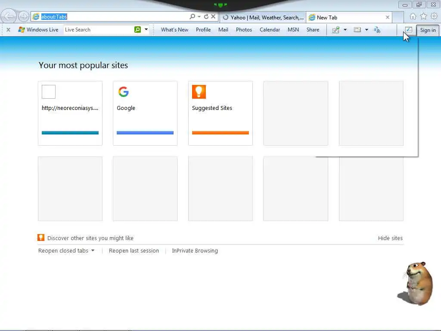Open the neoreconiasys site tile
Screen dimensions: 441x331
click(x=70, y=113)
